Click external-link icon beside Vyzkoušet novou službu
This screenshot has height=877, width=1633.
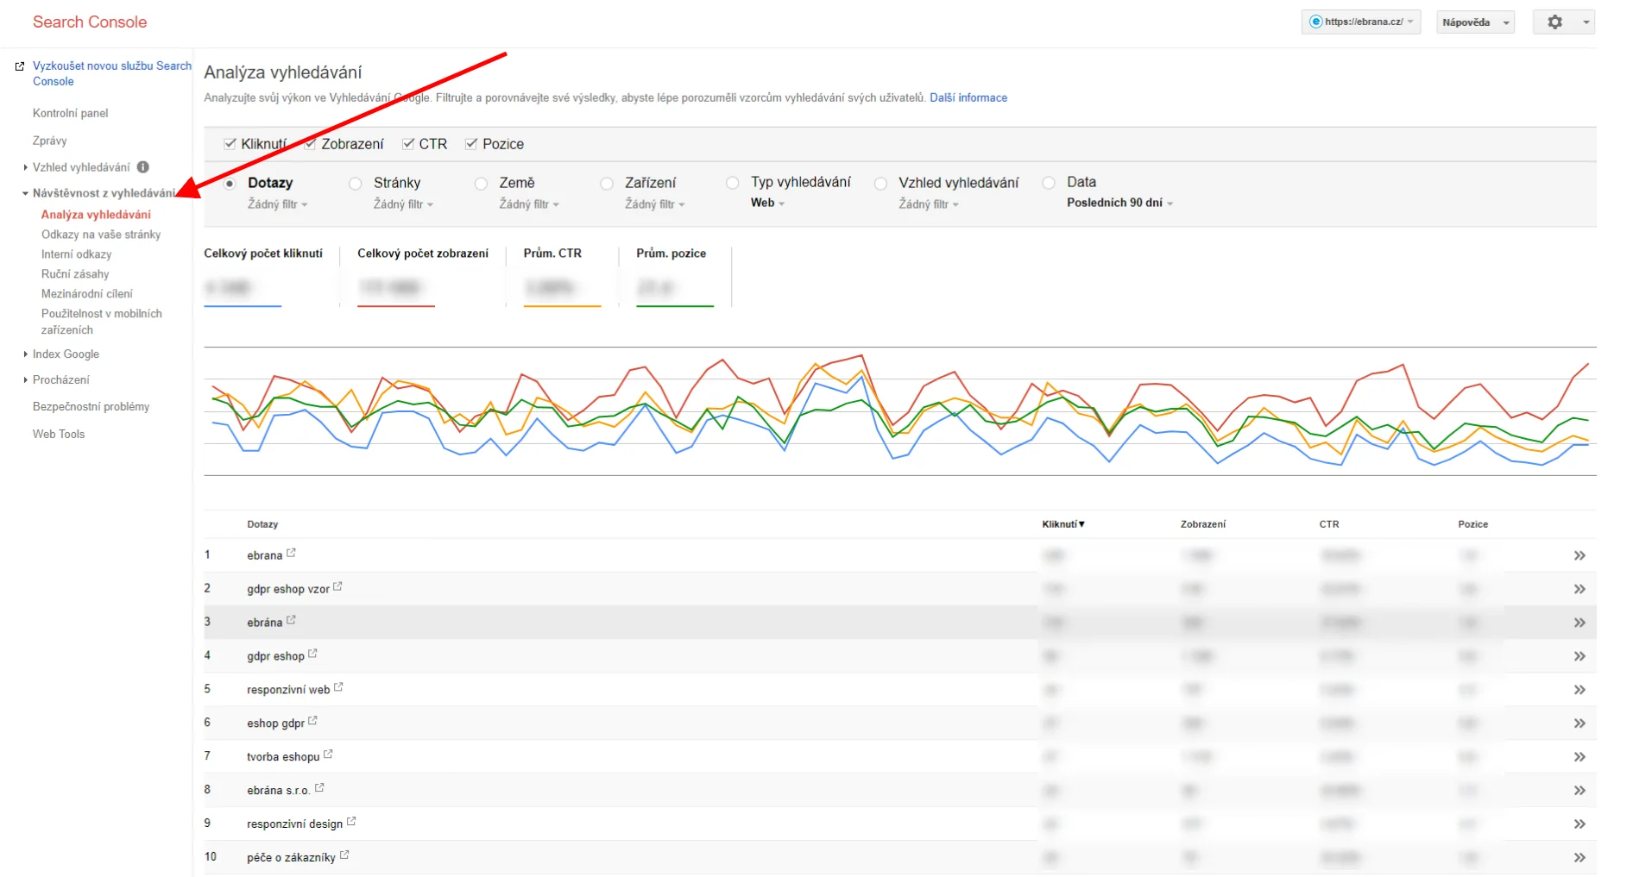click(20, 66)
